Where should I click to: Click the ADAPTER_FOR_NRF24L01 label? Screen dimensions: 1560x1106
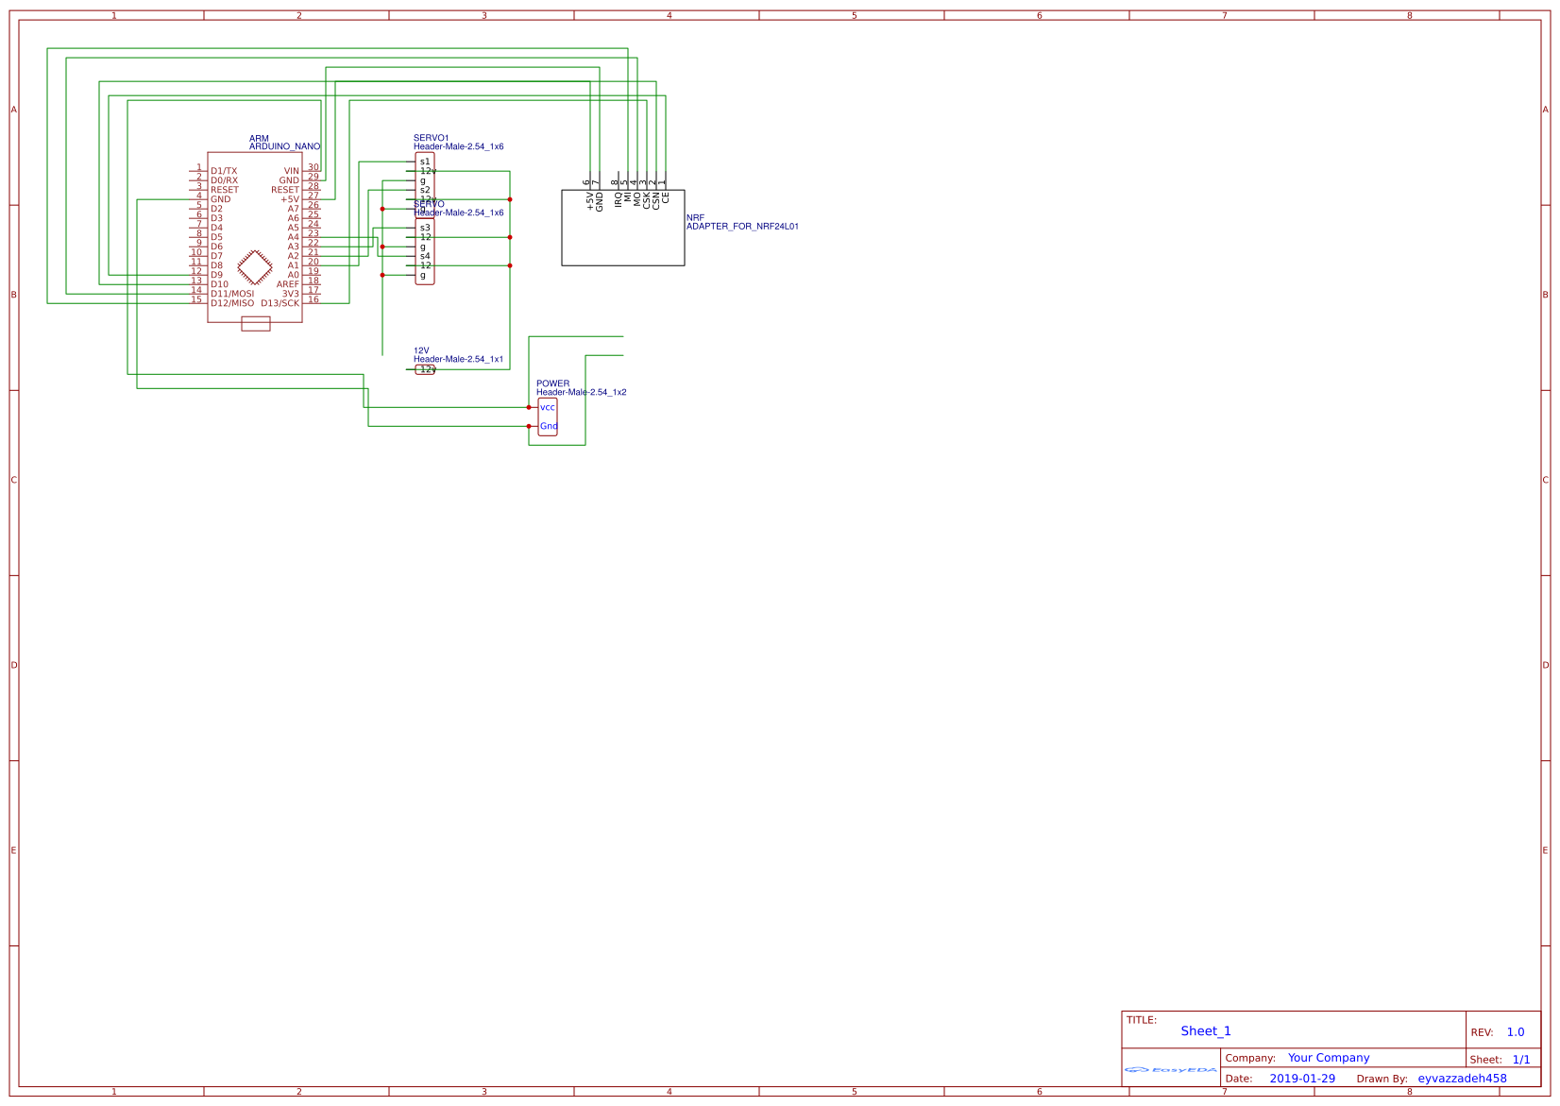click(742, 227)
